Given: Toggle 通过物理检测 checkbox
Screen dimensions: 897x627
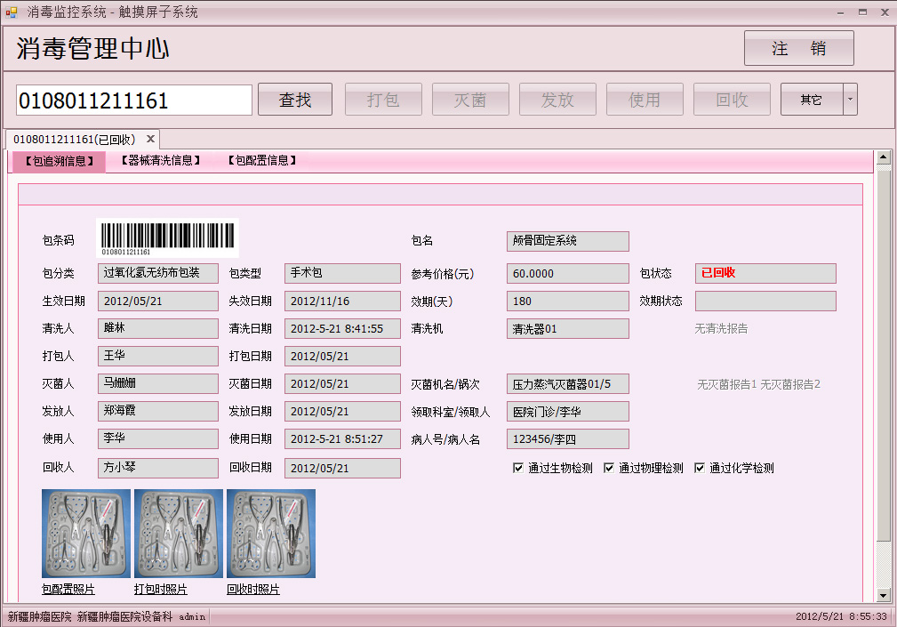Looking at the screenshot, I should [x=609, y=468].
